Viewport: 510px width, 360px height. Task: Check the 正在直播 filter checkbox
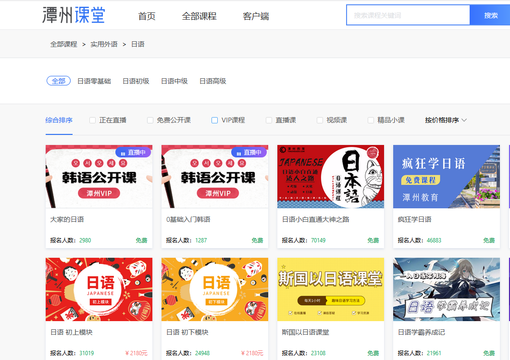[92, 120]
